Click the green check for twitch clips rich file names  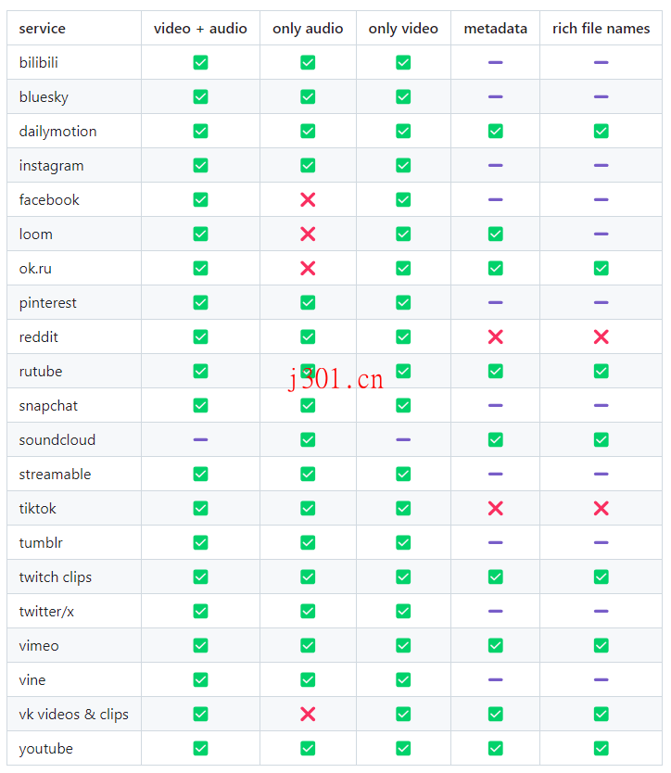click(x=601, y=577)
